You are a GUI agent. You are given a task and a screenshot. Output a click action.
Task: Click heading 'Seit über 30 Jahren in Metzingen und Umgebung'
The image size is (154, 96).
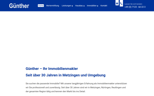pos(65,75)
